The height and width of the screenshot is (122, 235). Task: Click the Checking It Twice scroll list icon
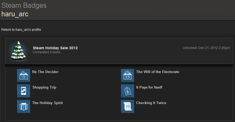tap(128, 106)
